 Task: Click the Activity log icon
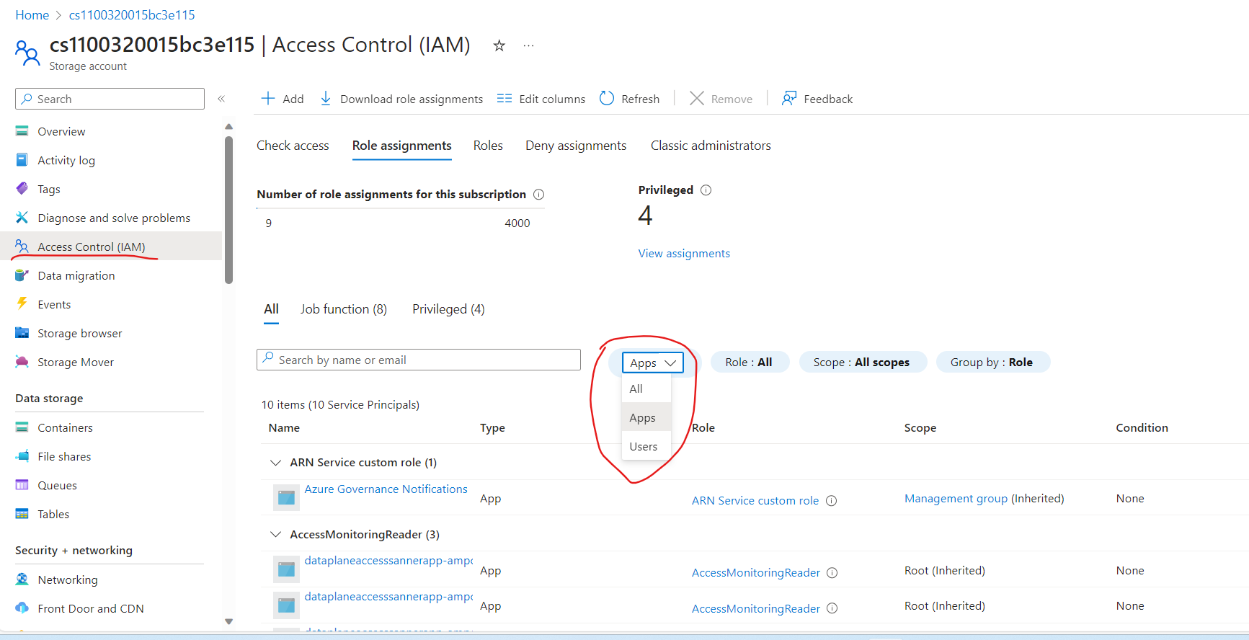[22, 160]
